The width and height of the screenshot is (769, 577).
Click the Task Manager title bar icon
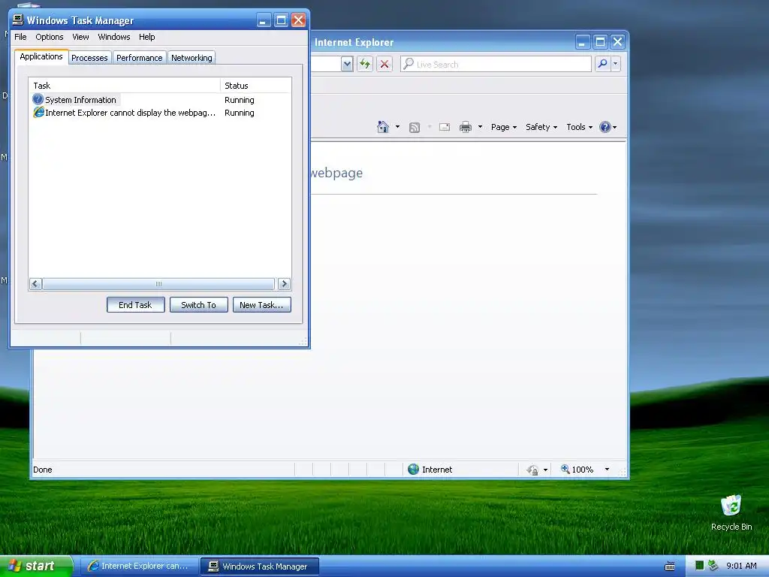(18, 20)
